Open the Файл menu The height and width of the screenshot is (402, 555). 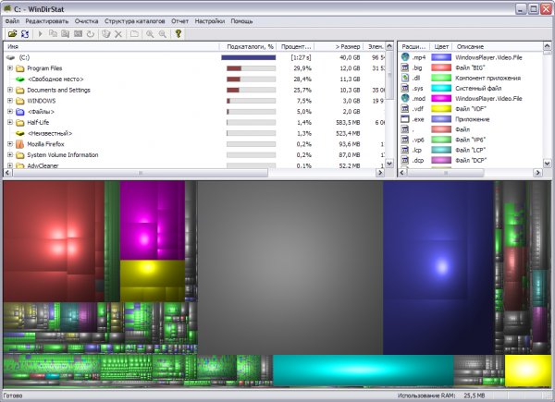[x=12, y=21]
